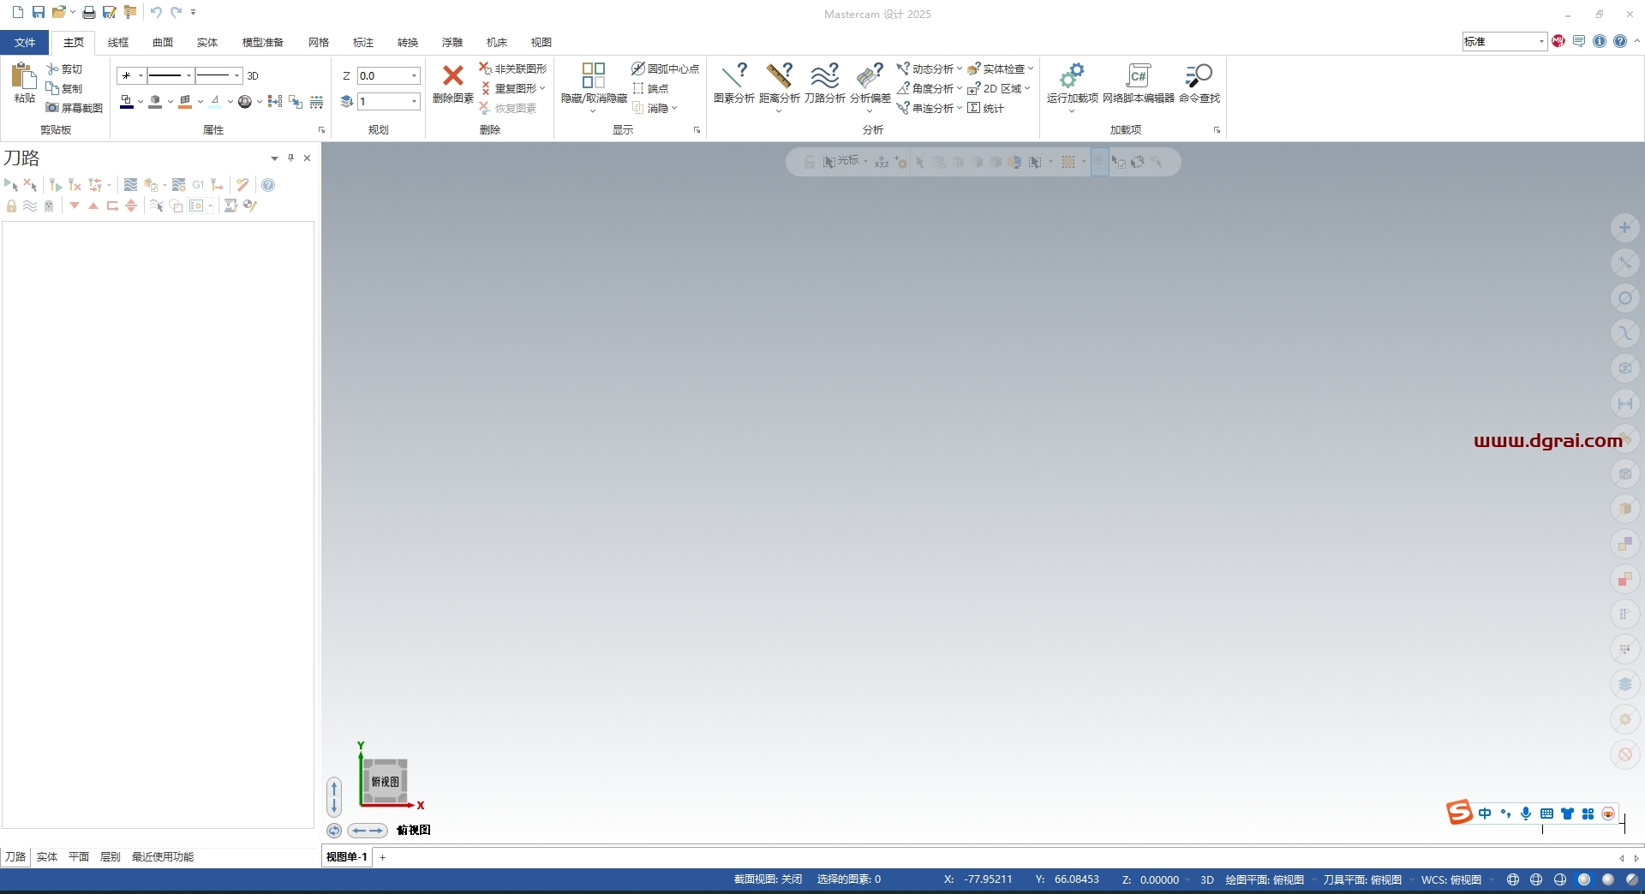1645x894 pixels.
Task: Click the wireframe color swatch in 属性
Action: tap(127, 102)
